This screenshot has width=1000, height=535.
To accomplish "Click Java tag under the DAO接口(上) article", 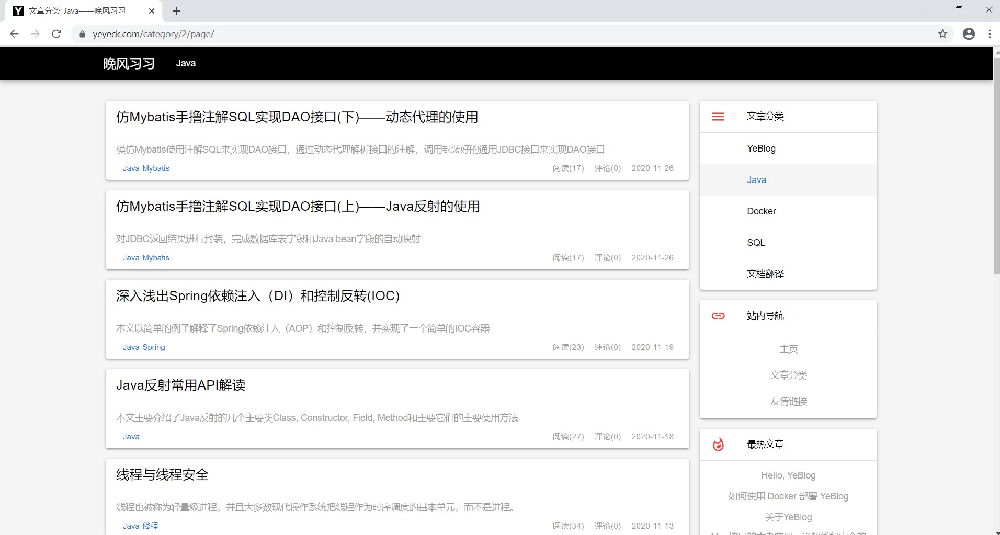I will click(131, 258).
